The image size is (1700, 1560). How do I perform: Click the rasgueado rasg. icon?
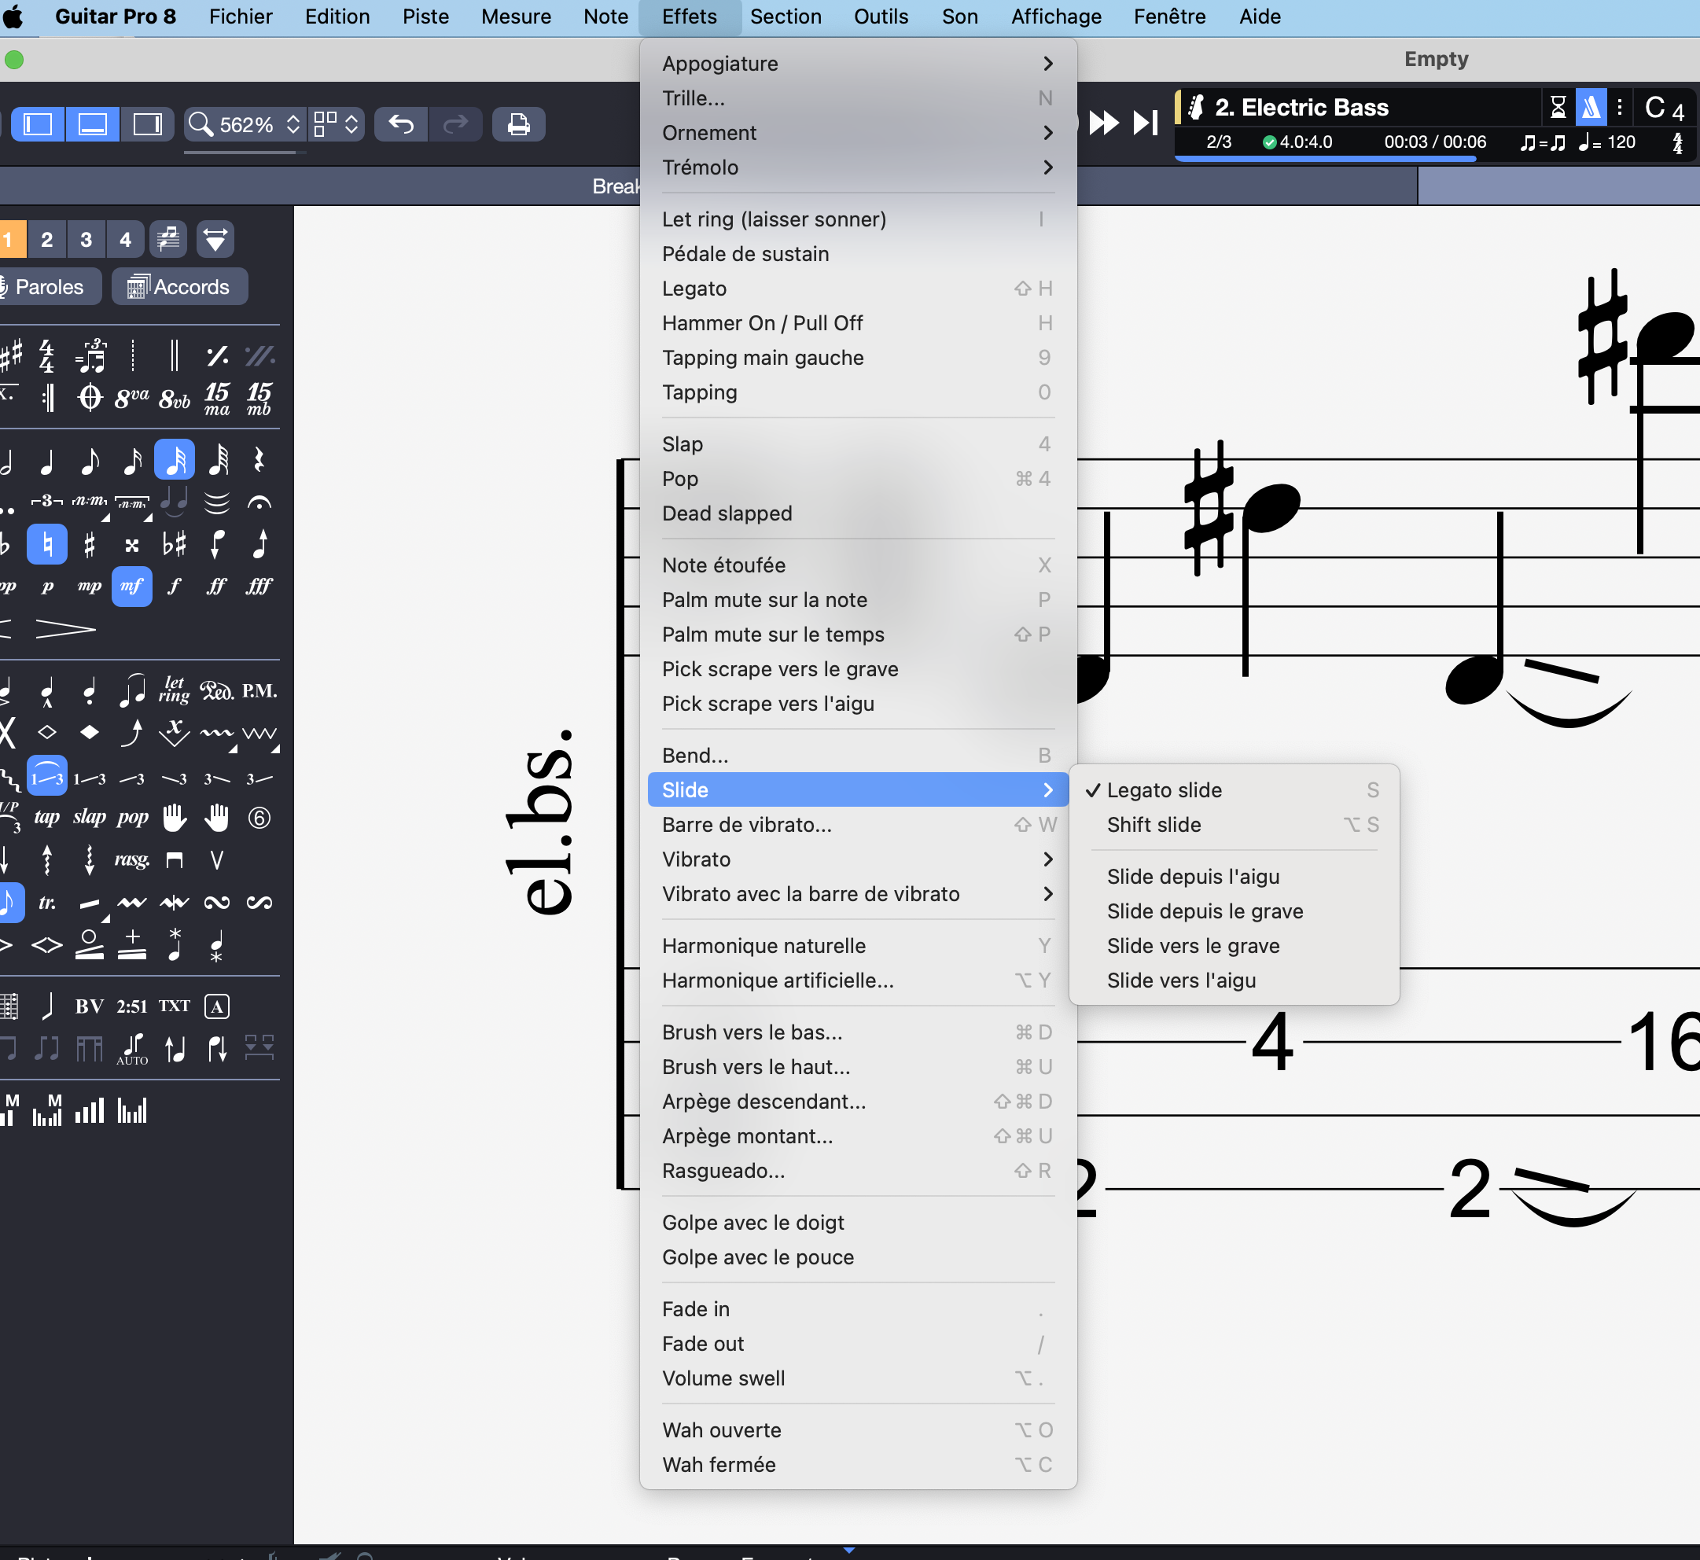point(131,859)
